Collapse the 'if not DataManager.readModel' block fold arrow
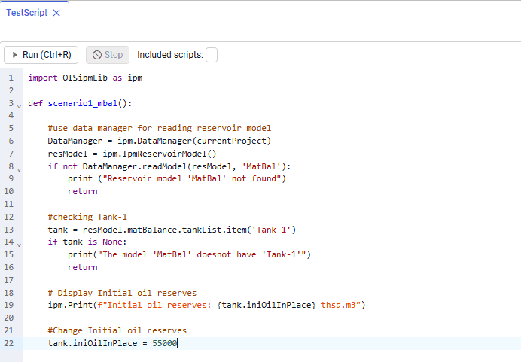The width and height of the screenshot is (521, 362). point(20,169)
